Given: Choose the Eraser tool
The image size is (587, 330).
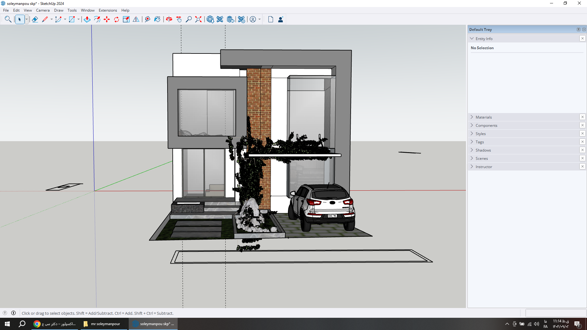Looking at the screenshot, I should [35, 19].
